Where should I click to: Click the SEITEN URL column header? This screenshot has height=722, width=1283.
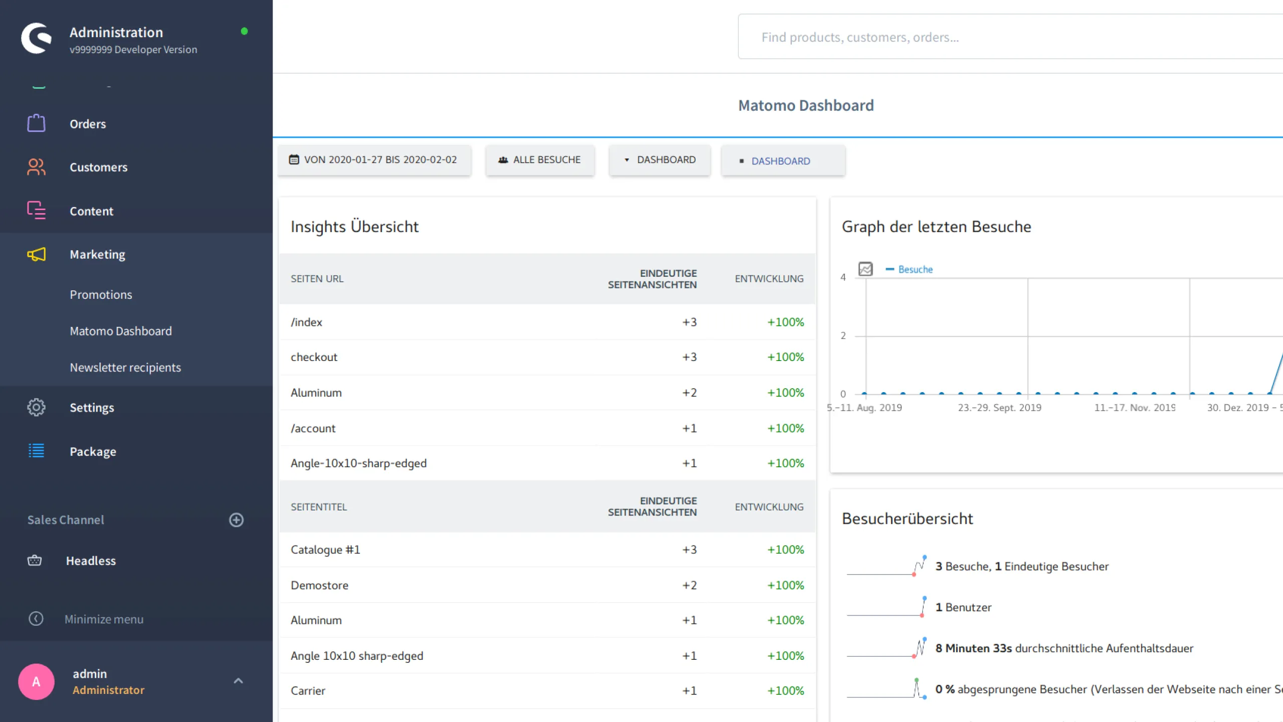coord(317,279)
